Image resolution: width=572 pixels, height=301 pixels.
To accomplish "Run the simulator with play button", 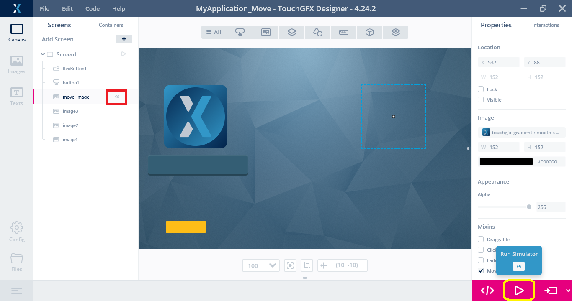I will (x=519, y=291).
